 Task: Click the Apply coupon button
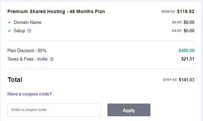pyautogui.click(x=129, y=110)
